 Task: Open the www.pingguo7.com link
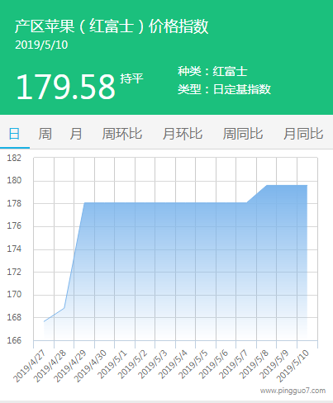tap(293, 391)
